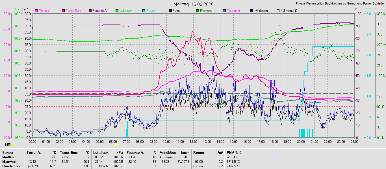Click the magenta Temp. A. legend square

point(36,11)
